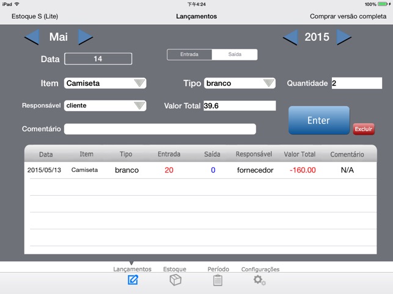Open the Responsável dropdown showing cliente
Viewport: 393px width, 294px height.
tap(105, 106)
